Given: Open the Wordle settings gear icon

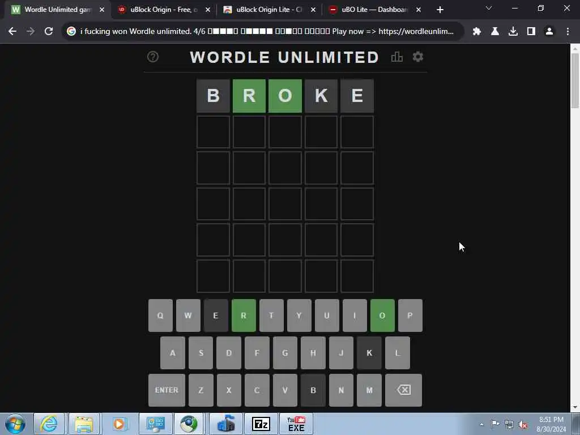Looking at the screenshot, I should click(x=418, y=57).
